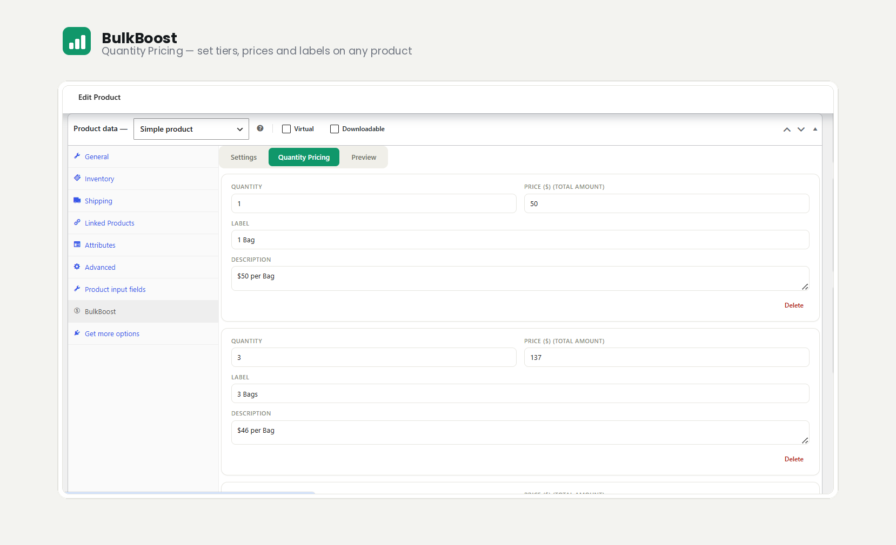This screenshot has height=545, width=896.
Task: Open the product type help question-mark icon
Action: point(260,128)
